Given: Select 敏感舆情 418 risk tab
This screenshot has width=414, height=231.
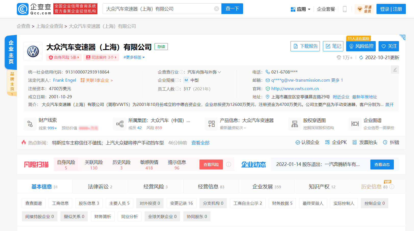Looking at the screenshot, I should coord(149,165).
